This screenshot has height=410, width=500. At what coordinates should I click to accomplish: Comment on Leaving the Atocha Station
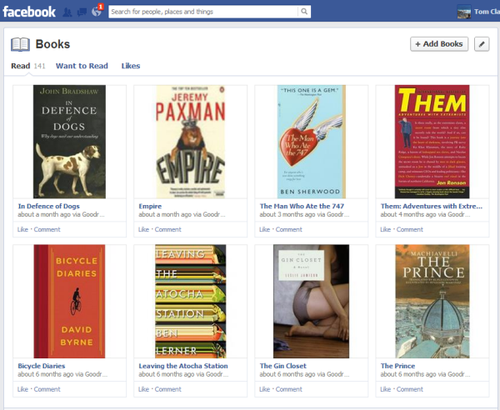click(167, 389)
